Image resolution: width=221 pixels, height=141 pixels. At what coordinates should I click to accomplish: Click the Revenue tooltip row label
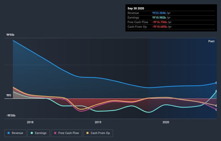point(133,13)
